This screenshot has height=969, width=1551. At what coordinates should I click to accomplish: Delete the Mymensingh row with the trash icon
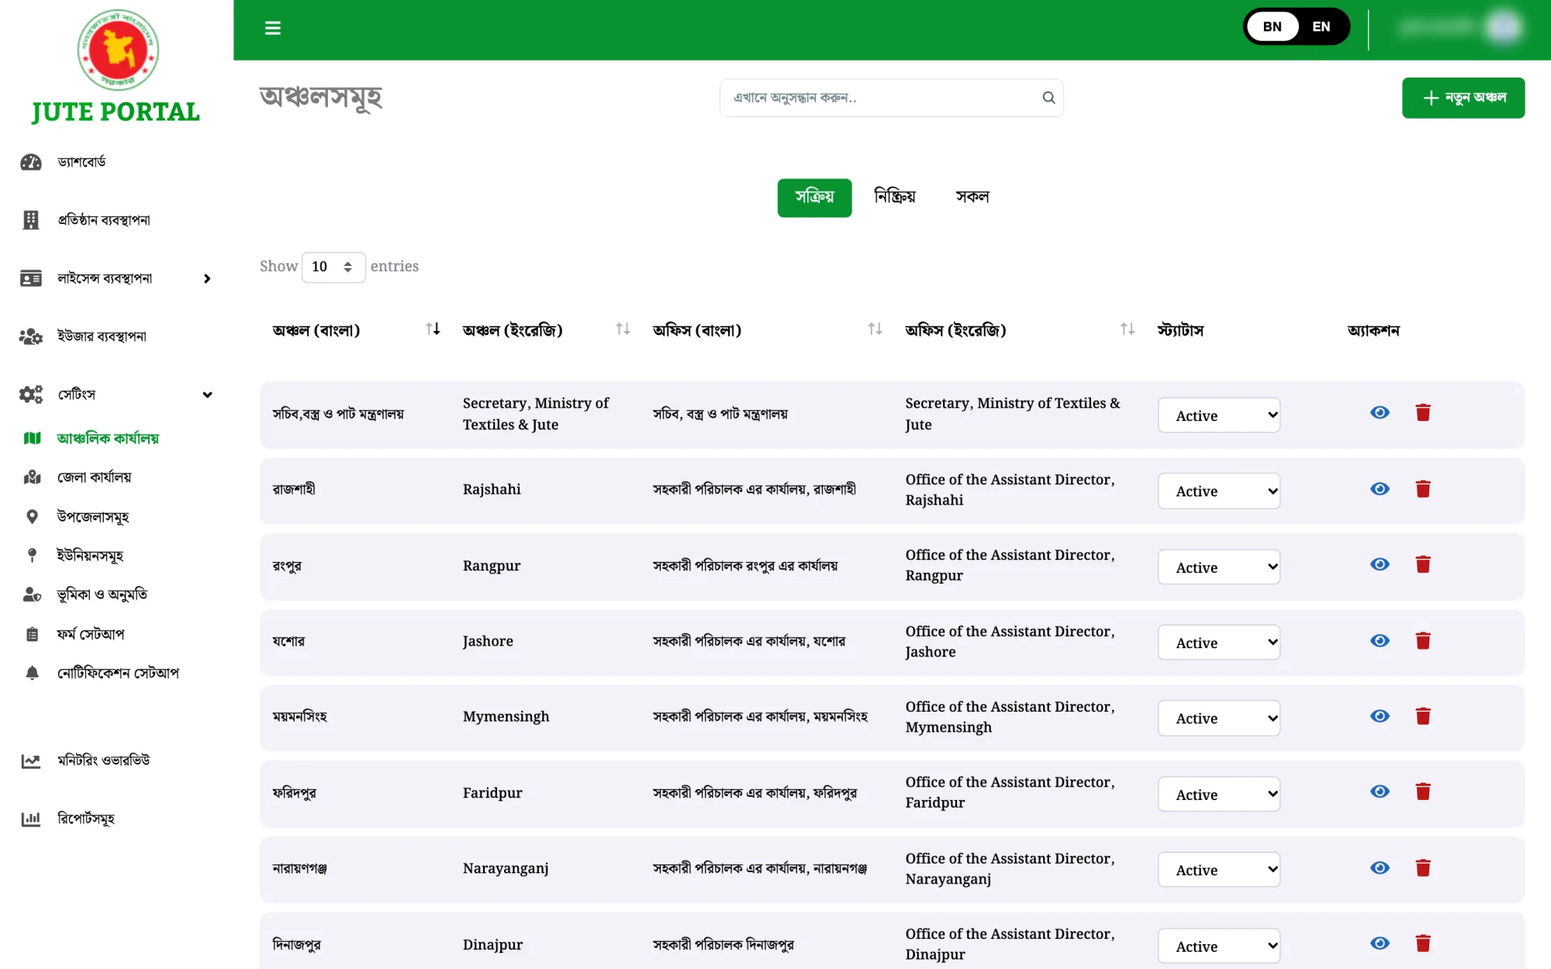(1423, 716)
